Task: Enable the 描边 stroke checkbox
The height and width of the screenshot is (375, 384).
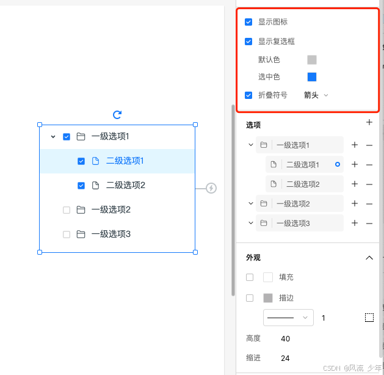Action: click(x=250, y=298)
